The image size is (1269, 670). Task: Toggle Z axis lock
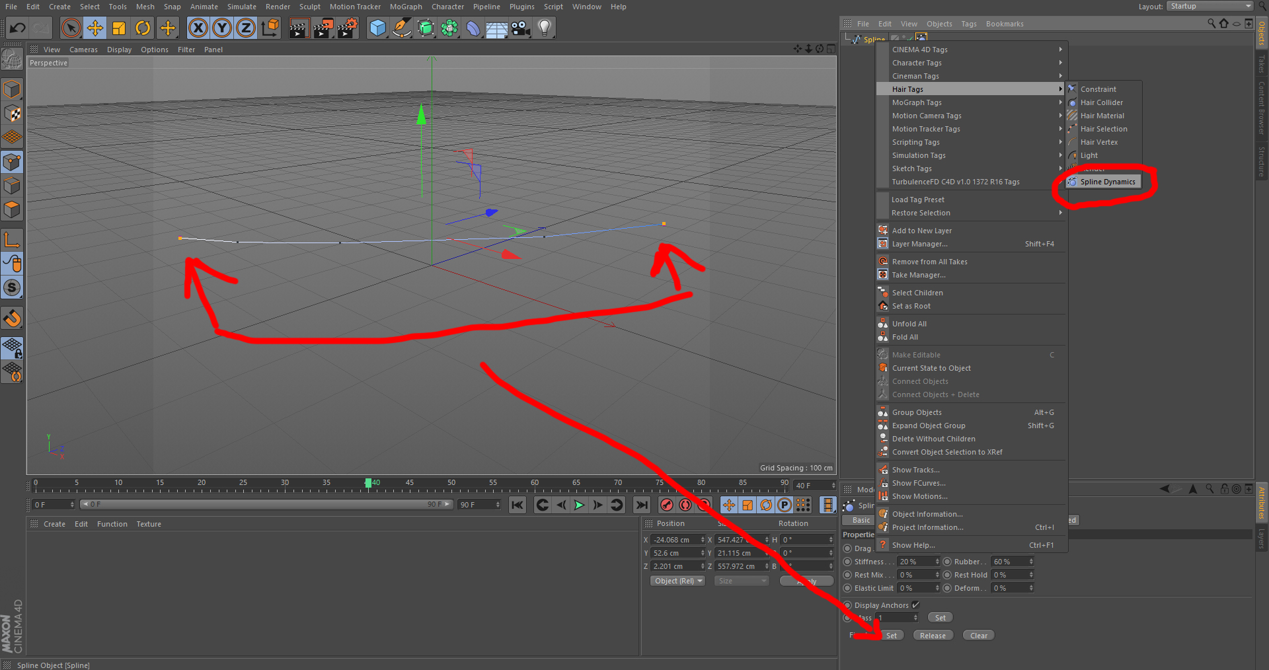pyautogui.click(x=246, y=28)
